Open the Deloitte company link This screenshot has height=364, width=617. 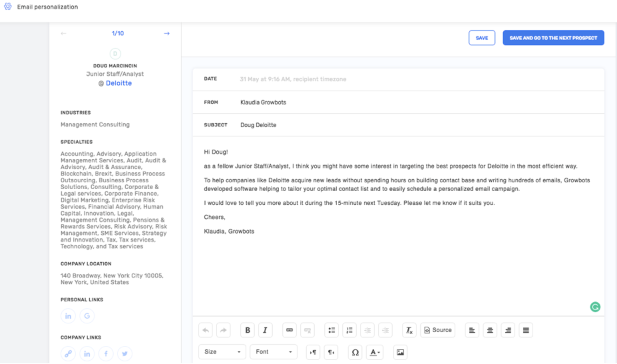[119, 83]
